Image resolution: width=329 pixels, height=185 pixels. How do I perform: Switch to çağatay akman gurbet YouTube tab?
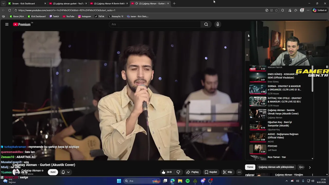[x=68, y=3]
